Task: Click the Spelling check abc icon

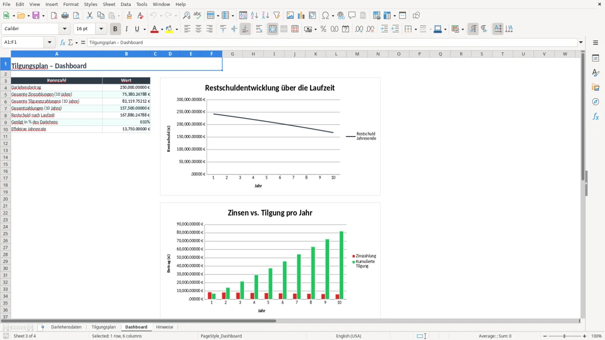Action: point(198,16)
